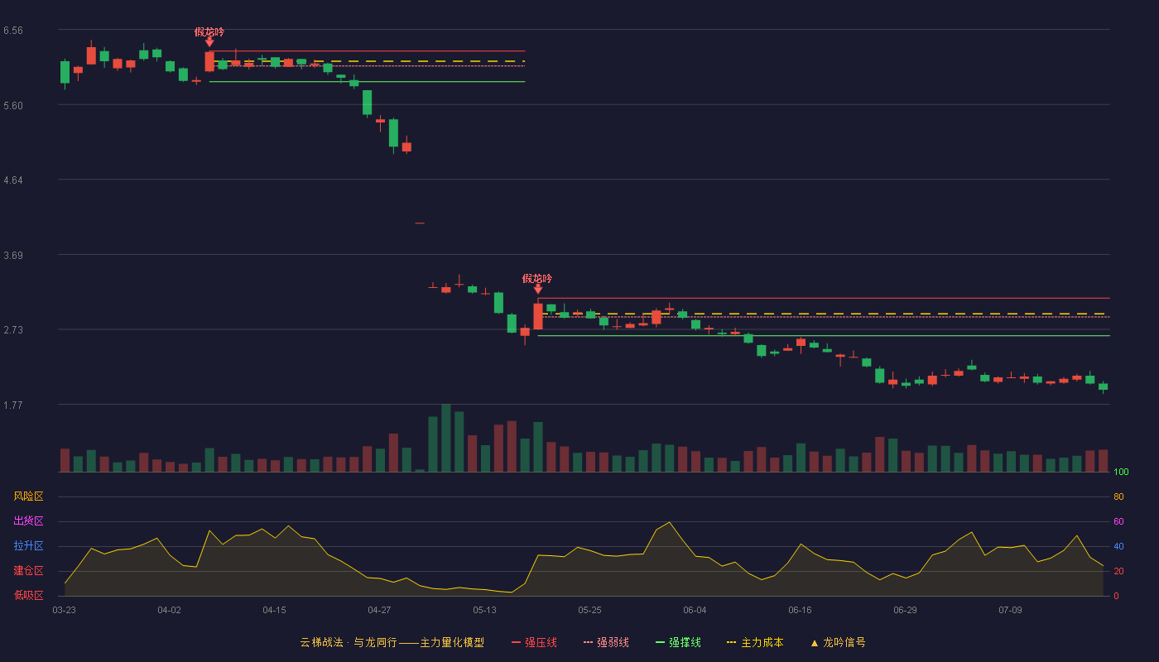This screenshot has width=1159, height=662.
Task: Toggle the 强压线 legend series
Action: pyautogui.click(x=534, y=642)
